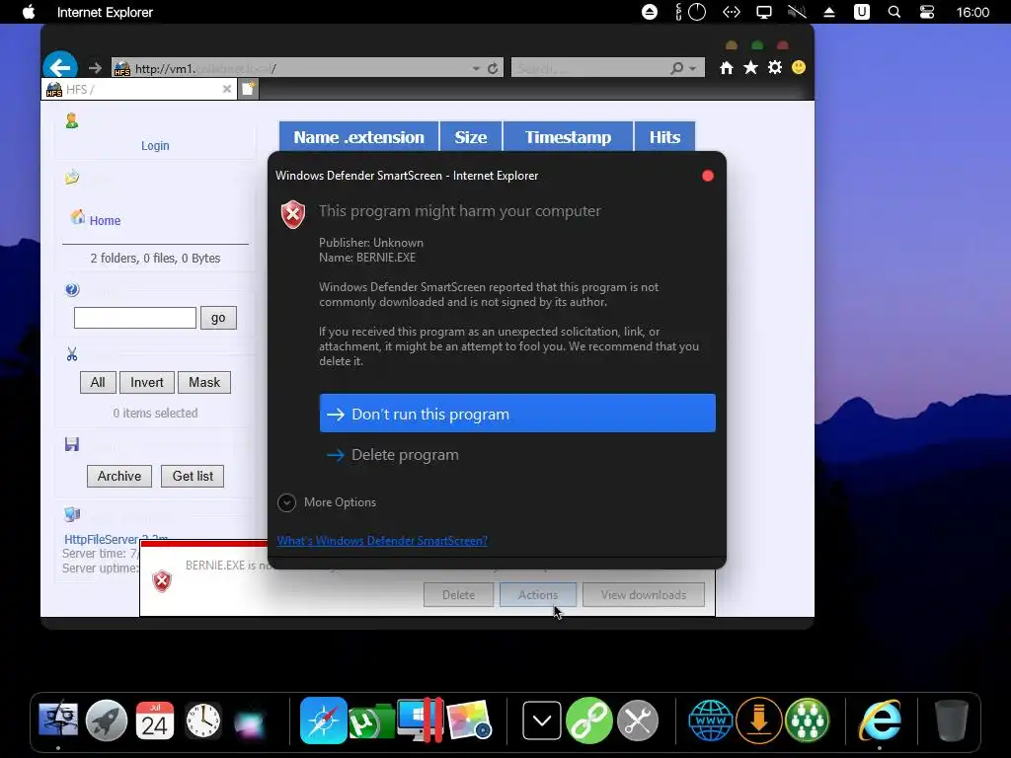The image size is (1011, 758).
Task: Sort by Name .extension column header
Action: coord(358,136)
